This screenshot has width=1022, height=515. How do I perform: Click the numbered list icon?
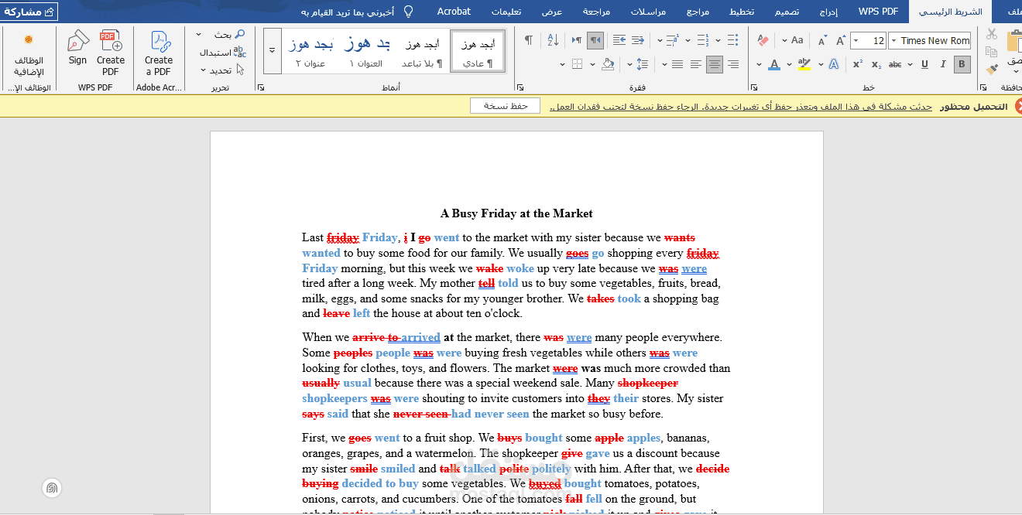702,40
